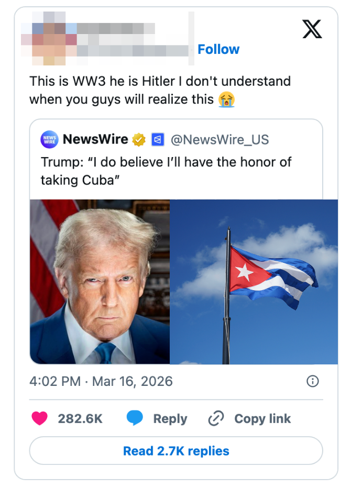Click the blue square affiliate badge
This screenshot has width=351, height=488.
tap(158, 139)
